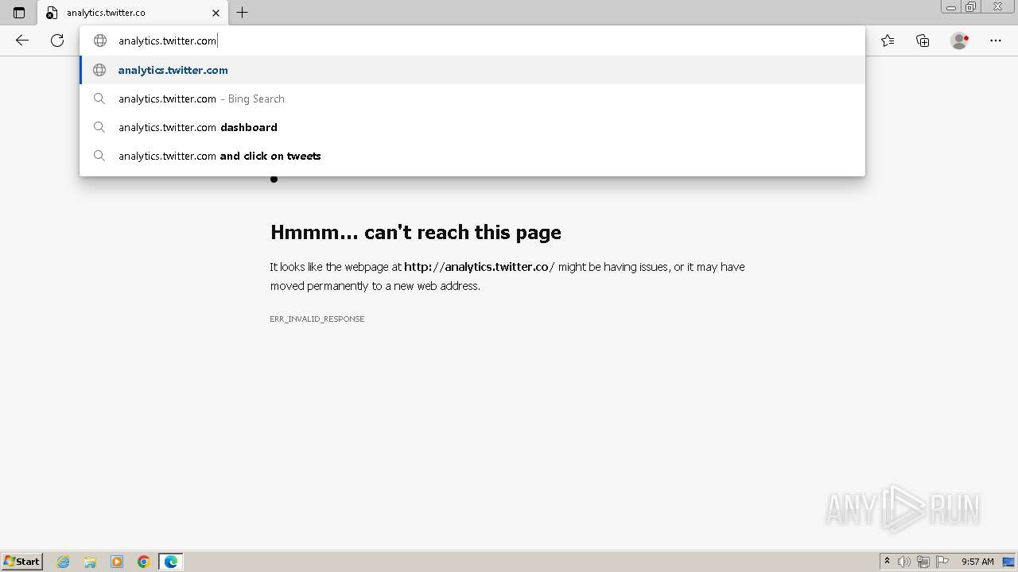Viewport: 1018px width, 572px height.
Task: Open the media player taskbar icon
Action: click(x=117, y=562)
